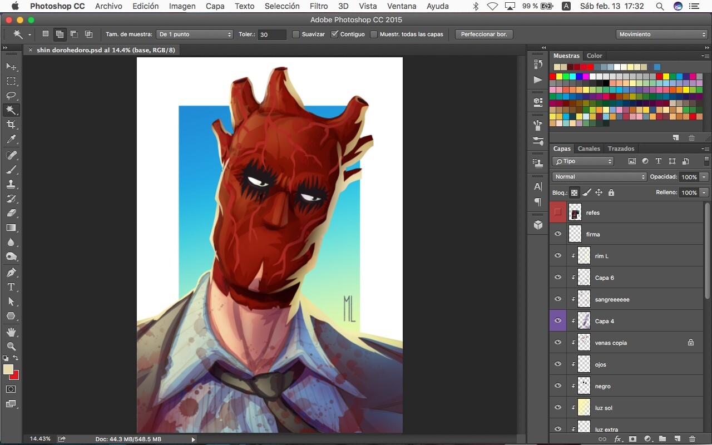The width and height of the screenshot is (712, 445).
Task: Hide the firma layer
Action: (558, 234)
